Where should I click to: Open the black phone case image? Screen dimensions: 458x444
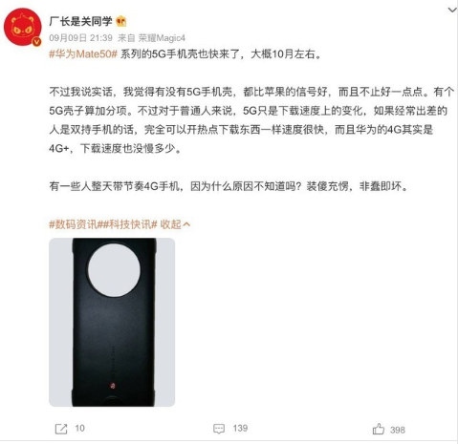tap(112, 322)
